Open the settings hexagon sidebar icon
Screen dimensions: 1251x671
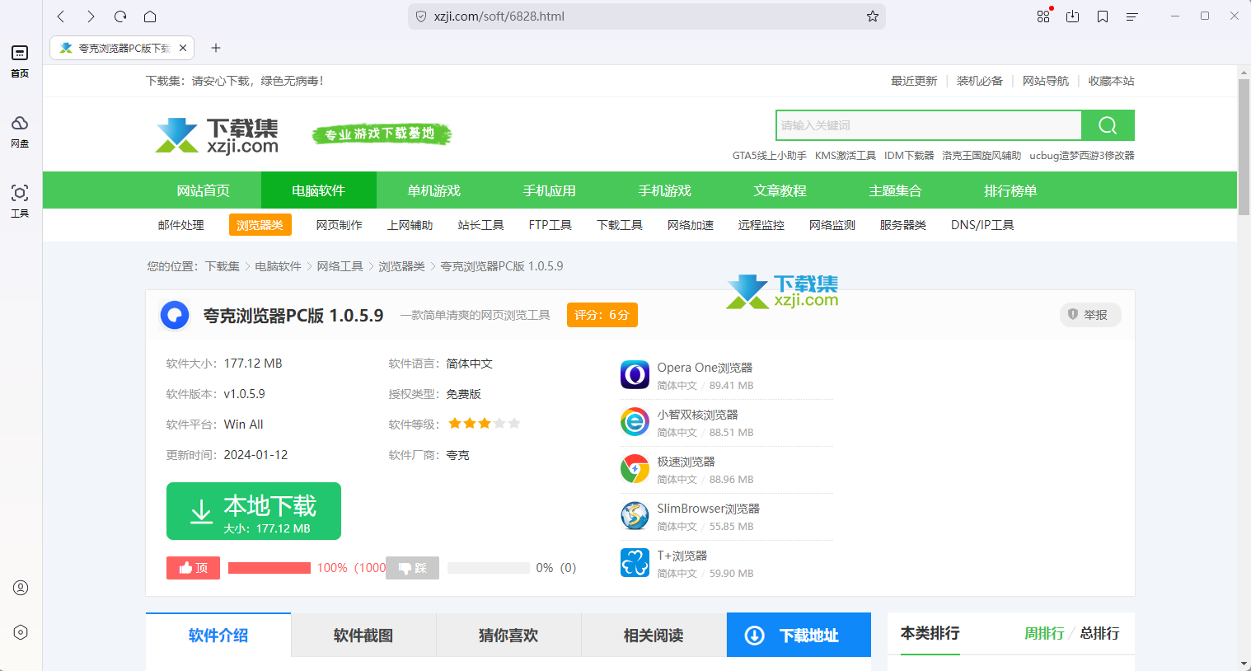[x=21, y=632]
